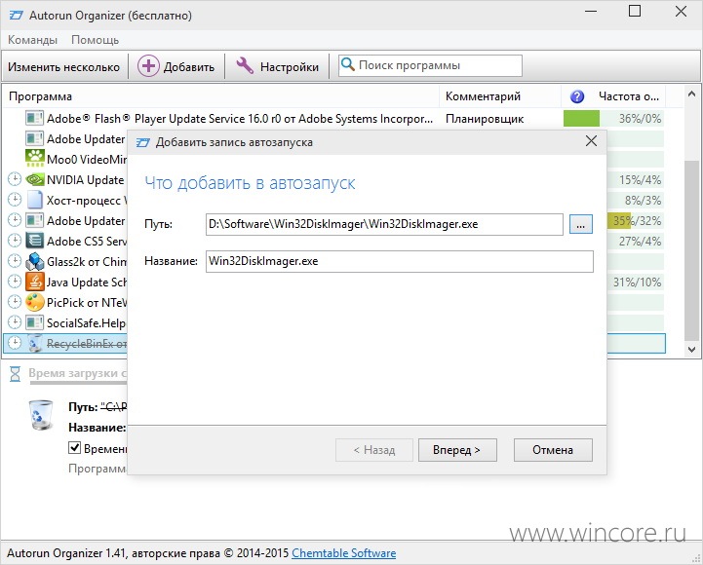Select the Время загрузки tab in details

(78, 373)
